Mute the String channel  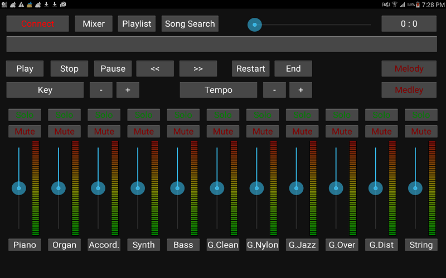pos(421,131)
